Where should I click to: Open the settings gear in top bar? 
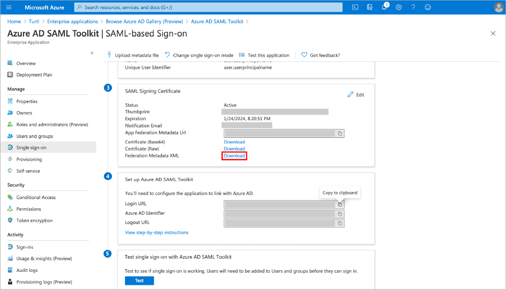[x=399, y=7]
